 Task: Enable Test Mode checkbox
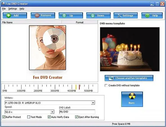[29, 117]
